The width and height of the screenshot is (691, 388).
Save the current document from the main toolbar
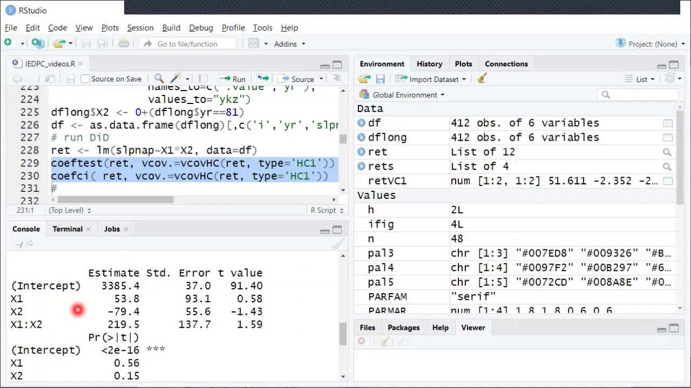point(86,44)
